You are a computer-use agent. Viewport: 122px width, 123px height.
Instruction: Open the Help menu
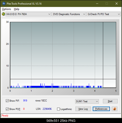coord(17,9)
